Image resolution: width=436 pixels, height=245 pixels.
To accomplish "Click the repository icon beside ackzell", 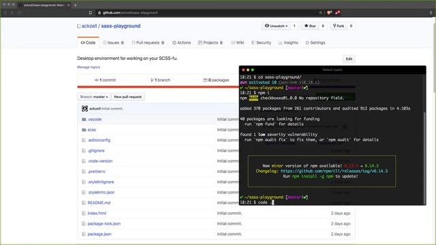I will coord(79,26).
